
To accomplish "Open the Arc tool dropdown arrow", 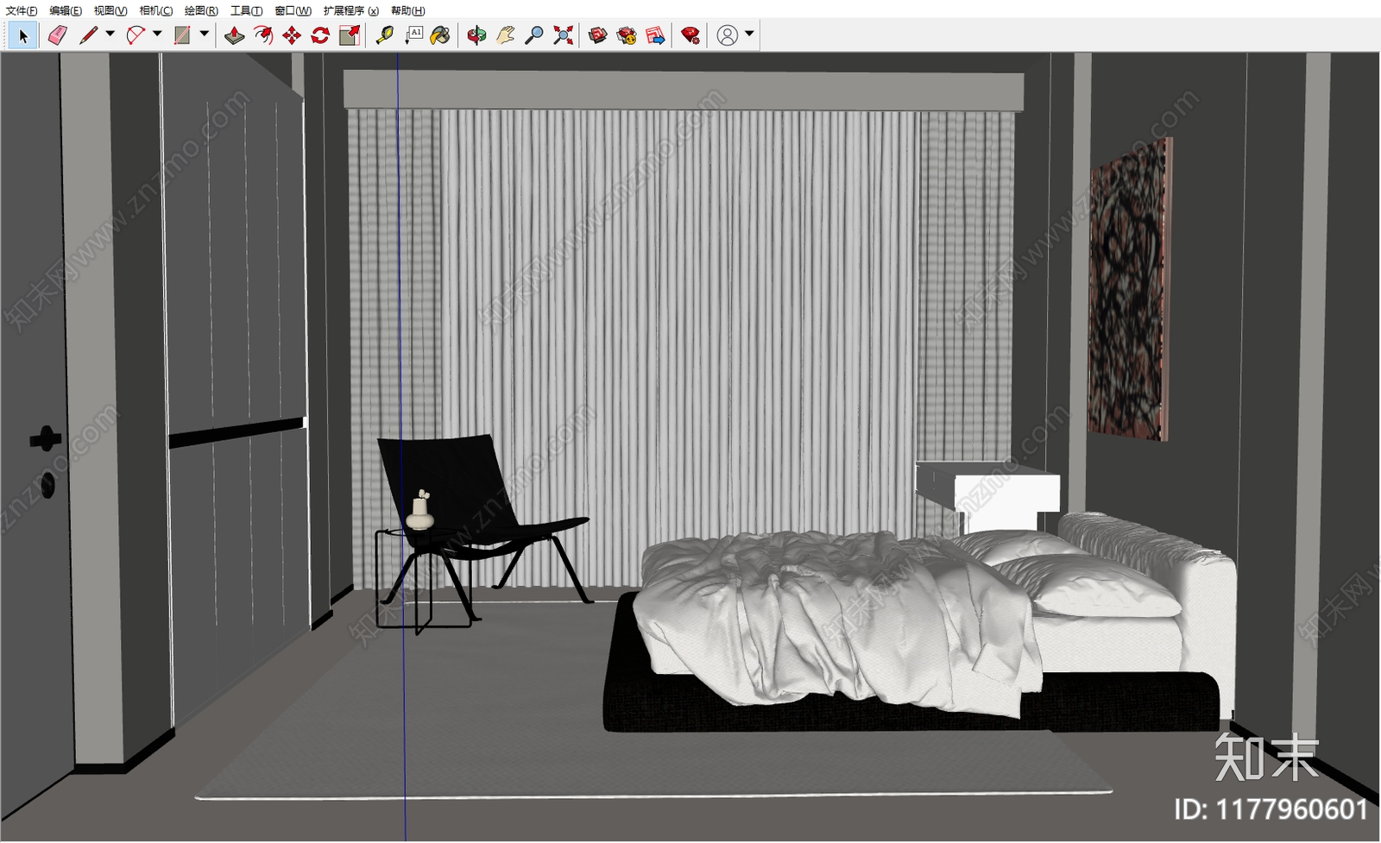I will [x=157, y=35].
